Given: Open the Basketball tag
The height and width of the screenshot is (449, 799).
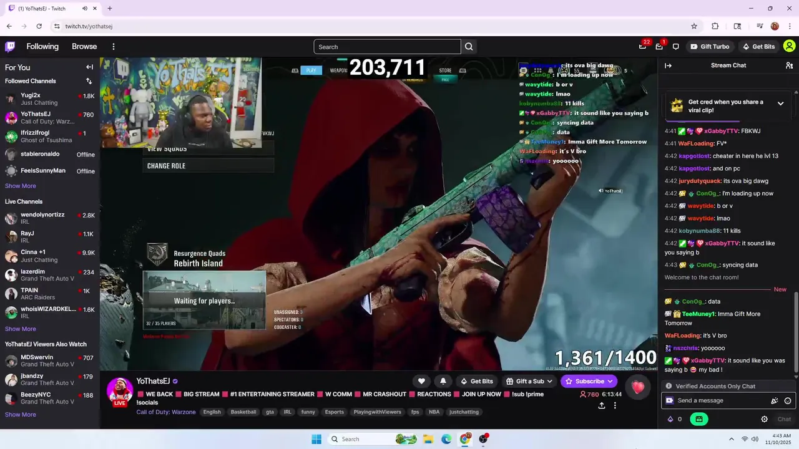Looking at the screenshot, I should (x=243, y=412).
